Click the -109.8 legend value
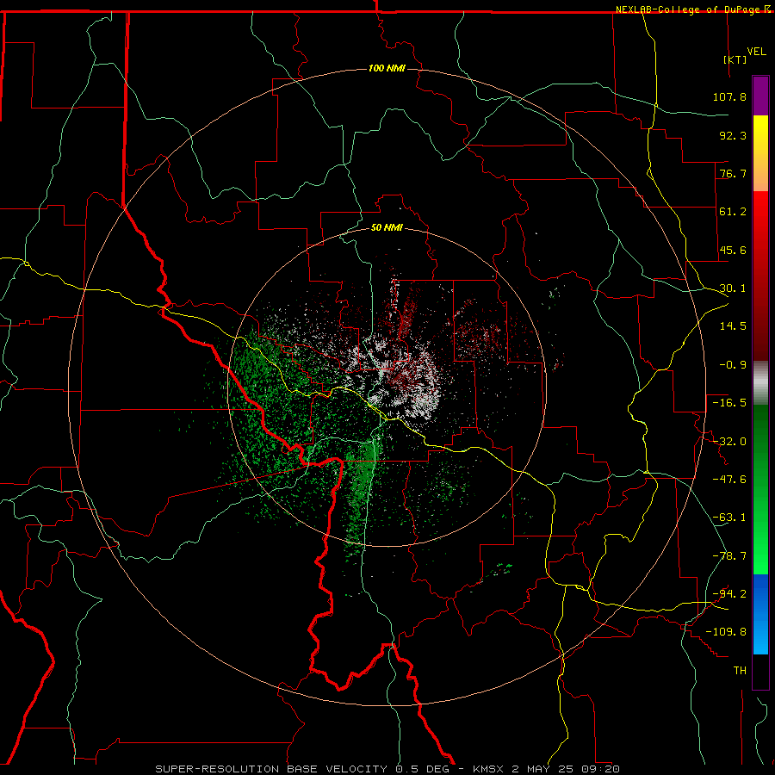The width and height of the screenshot is (775, 775). 726,632
